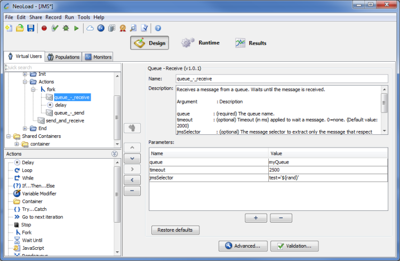Click the green play scenario icon

coord(76,28)
